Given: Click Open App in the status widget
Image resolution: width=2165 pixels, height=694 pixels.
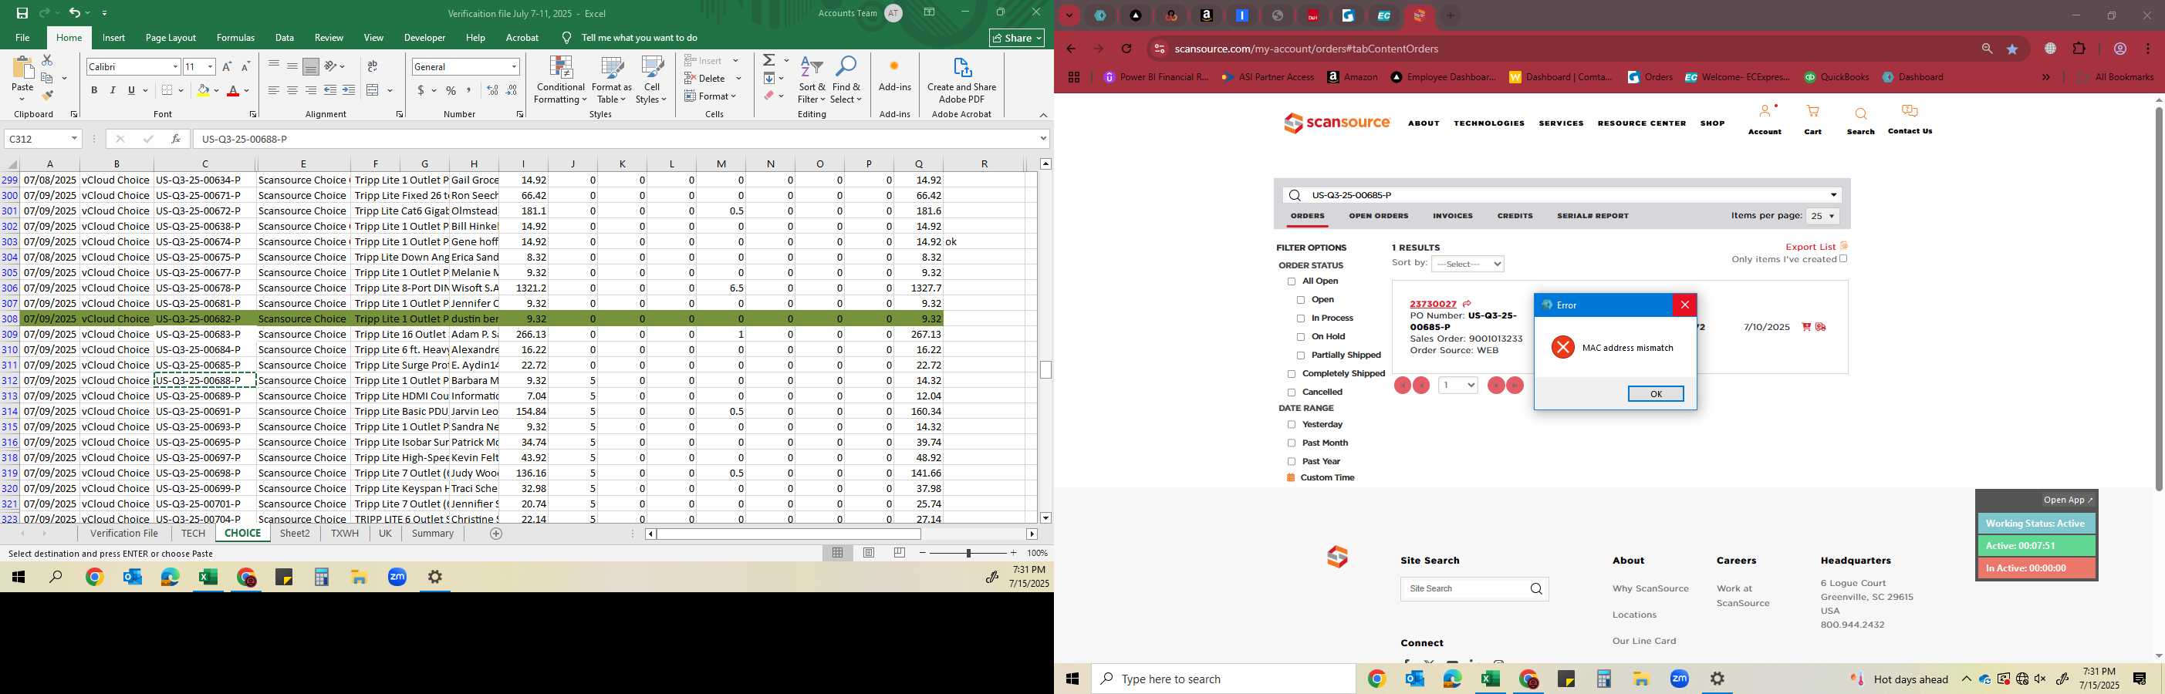Looking at the screenshot, I should [x=2068, y=500].
